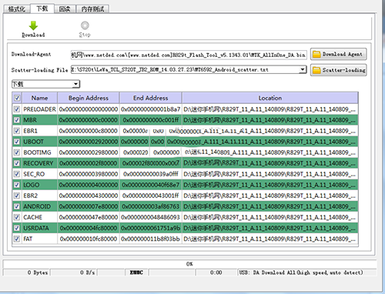Click the EMMC status bar indicator
This screenshot has width=385, height=294.
coord(136,272)
